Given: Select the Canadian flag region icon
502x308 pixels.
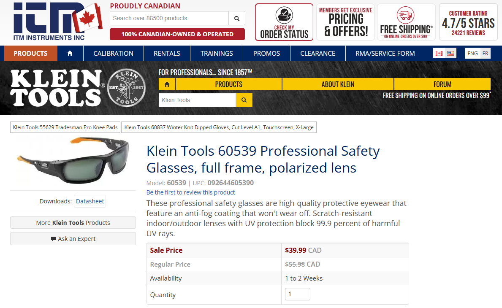Looking at the screenshot, I should [439, 53].
